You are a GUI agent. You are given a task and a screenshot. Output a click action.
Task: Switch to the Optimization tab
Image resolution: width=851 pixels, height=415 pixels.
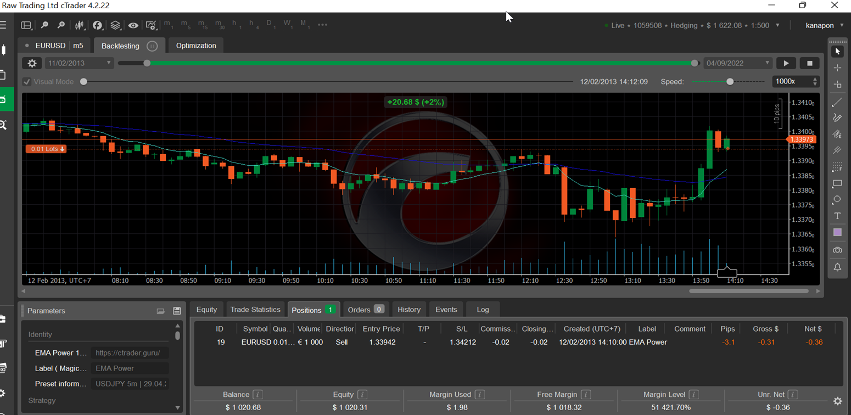click(196, 46)
